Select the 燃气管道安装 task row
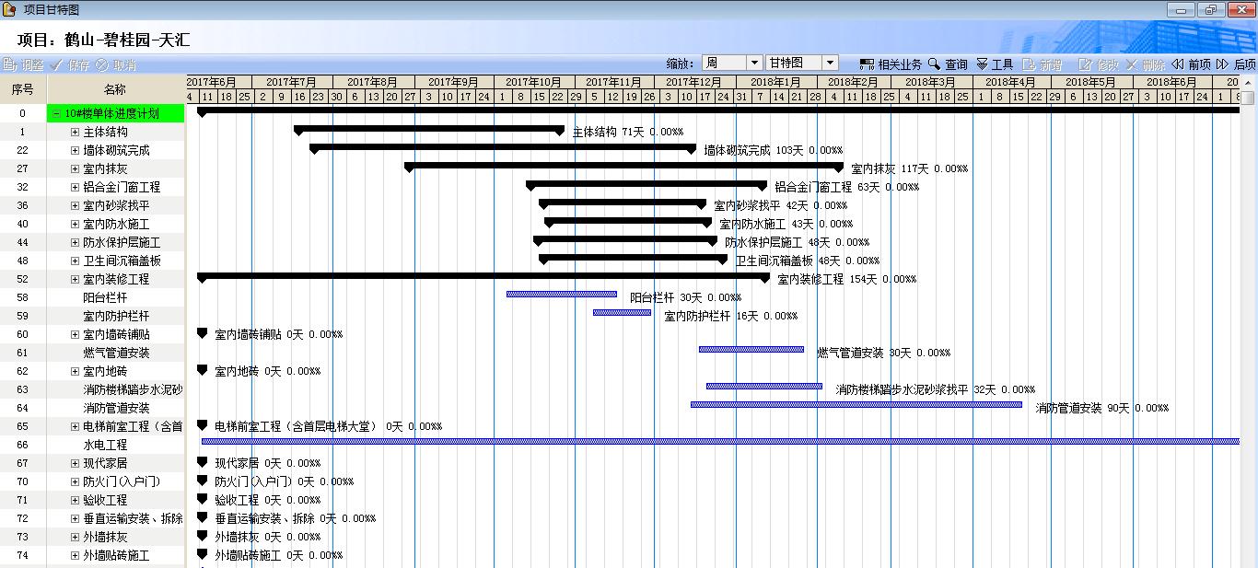This screenshot has width=1258, height=568. tap(116, 353)
